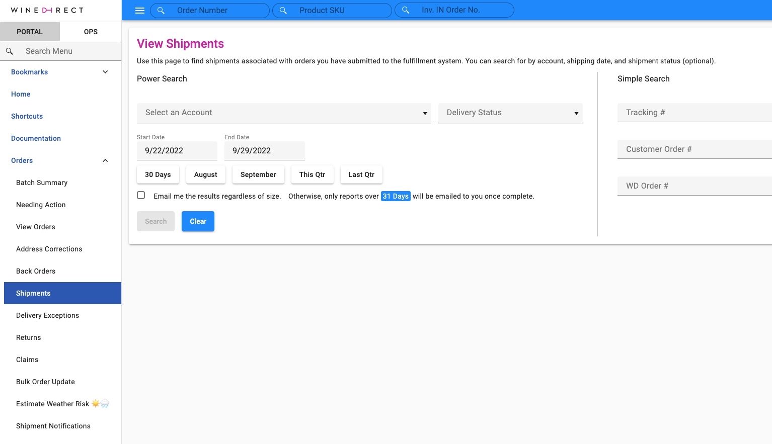Expand the Bookmarks section chevron
Viewport: 772px width, 444px height.
tap(105, 72)
